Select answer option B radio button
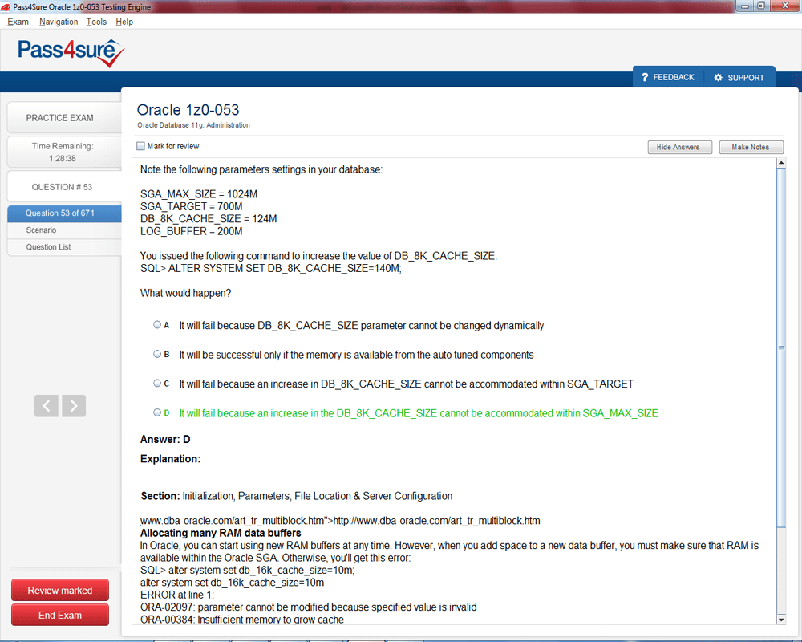 (157, 354)
